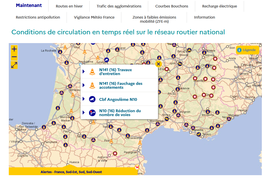Expand N141 (16) Travaux d'entretien entry
Viewport: 268px width, 178px height.
pyautogui.click(x=84, y=72)
